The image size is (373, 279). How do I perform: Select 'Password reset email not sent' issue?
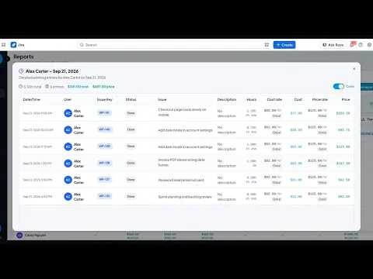(x=181, y=180)
